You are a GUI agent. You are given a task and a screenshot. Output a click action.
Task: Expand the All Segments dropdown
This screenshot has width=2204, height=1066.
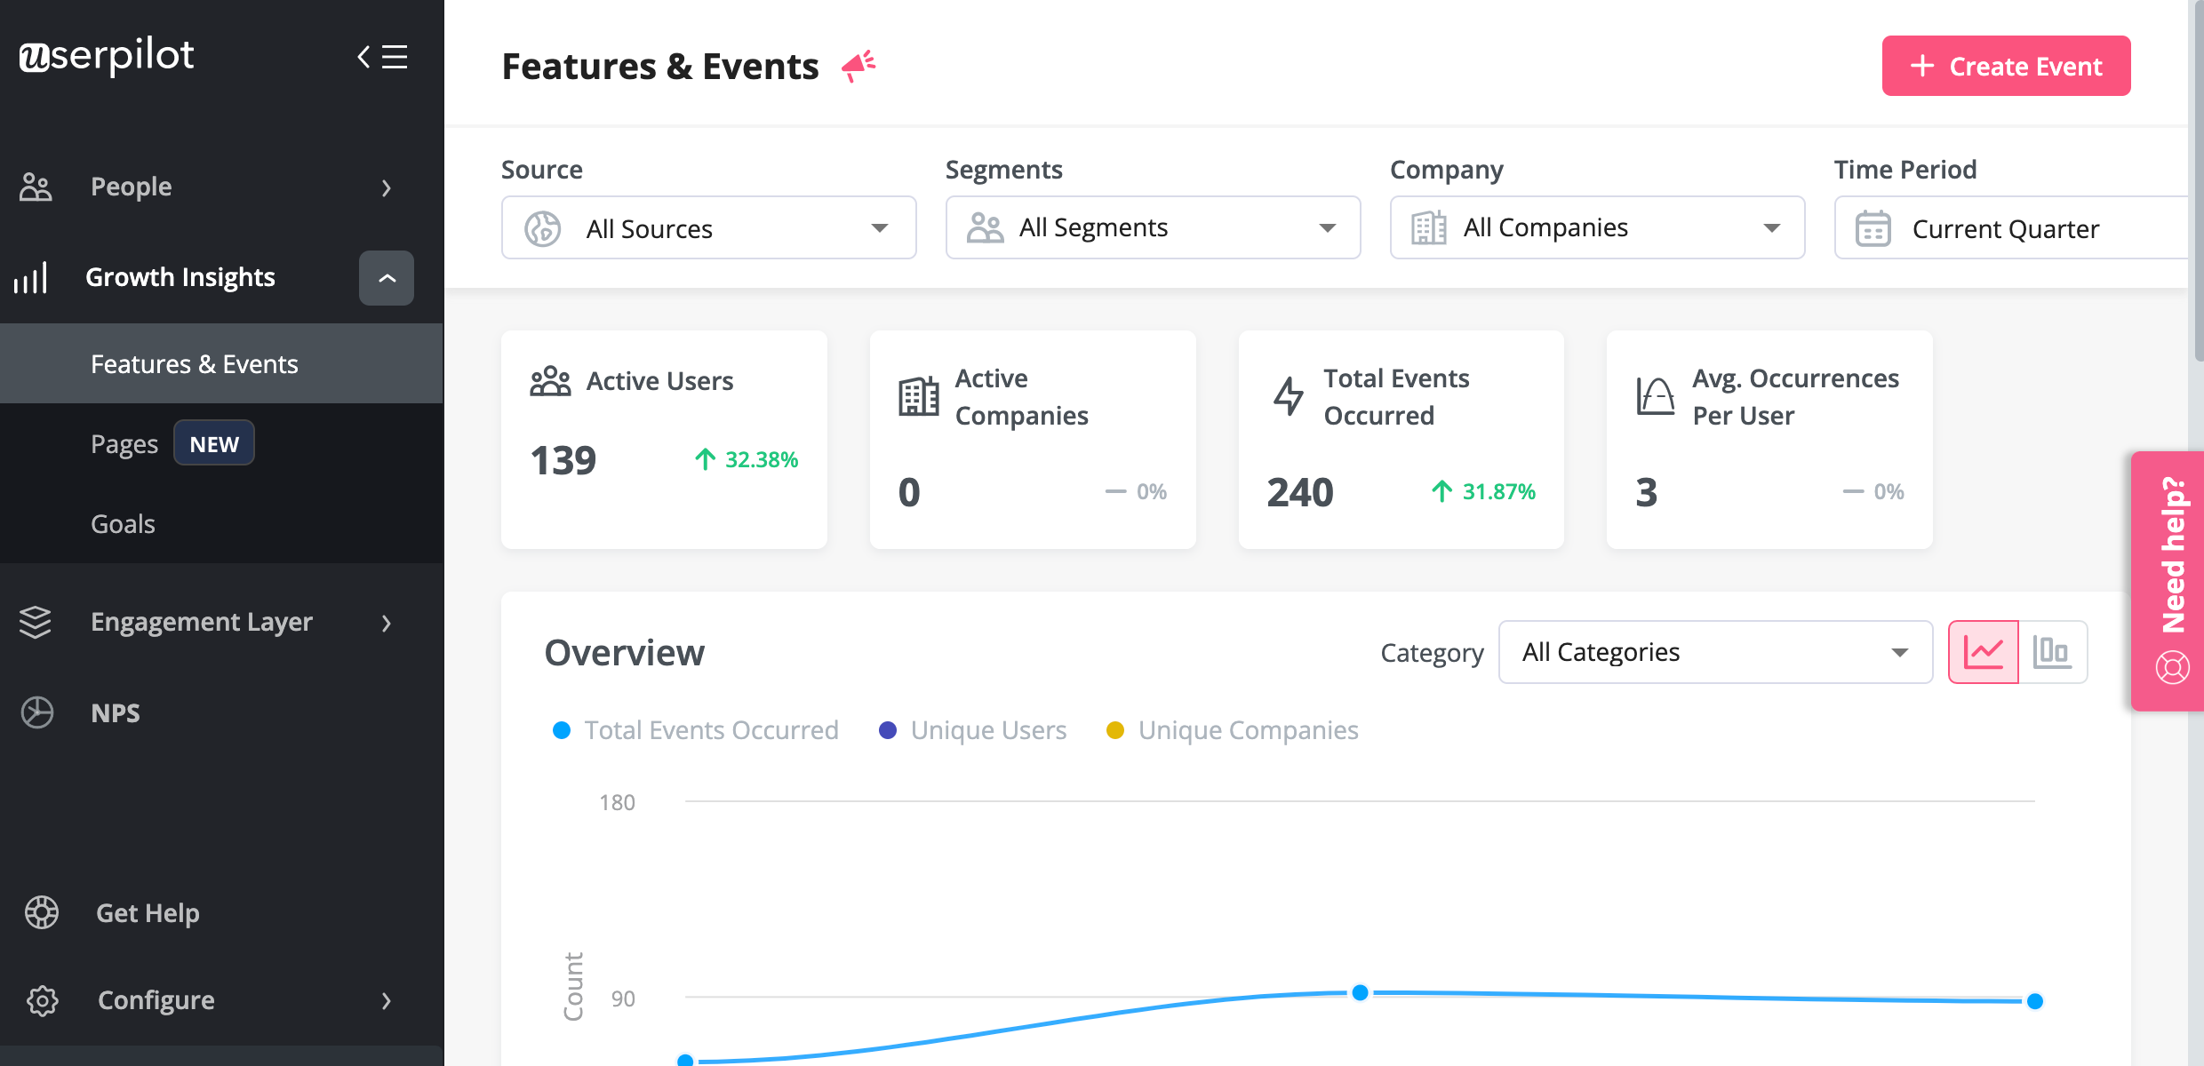(x=1146, y=227)
